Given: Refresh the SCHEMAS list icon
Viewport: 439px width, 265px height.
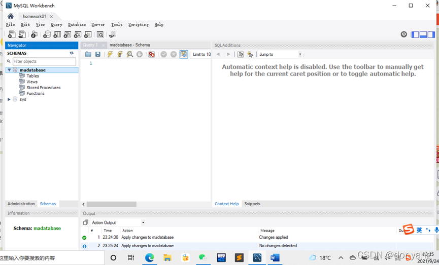Looking at the screenshot, I should pyautogui.click(x=72, y=53).
